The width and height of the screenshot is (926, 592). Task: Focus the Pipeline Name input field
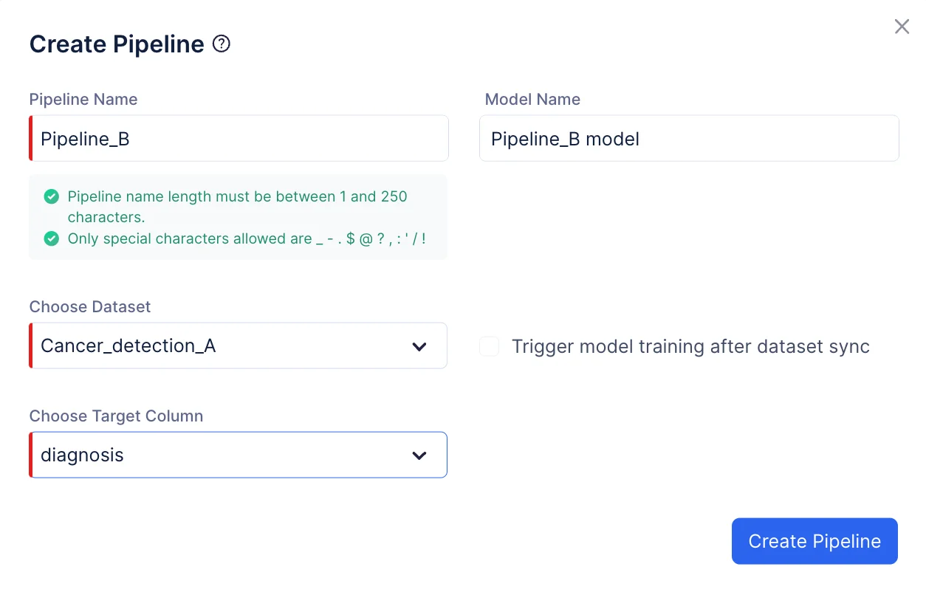(x=240, y=139)
